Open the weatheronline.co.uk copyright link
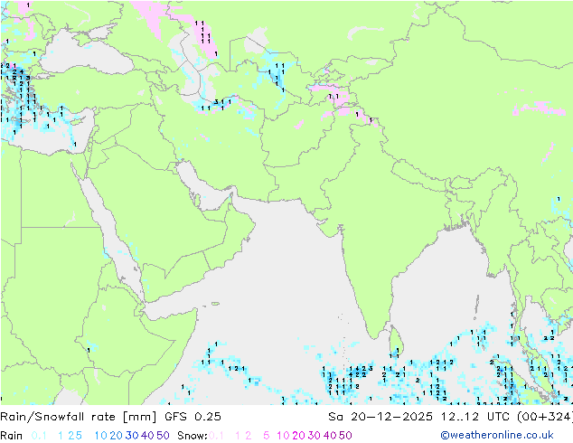573x443 pixels. click(497, 435)
